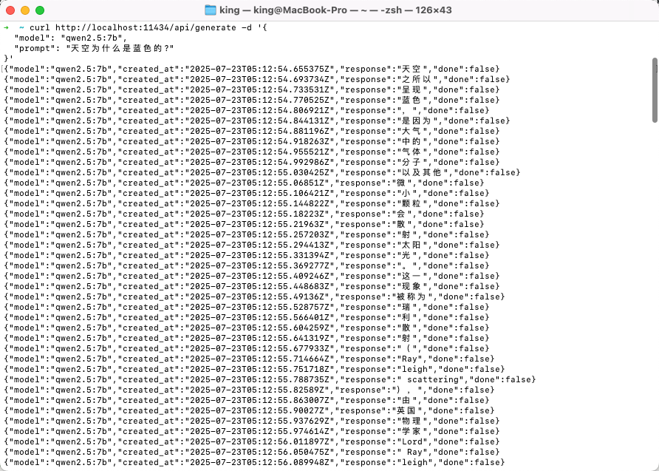Click the response value "由"
This screenshot has width=659, height=471.
tap(405, 400)
